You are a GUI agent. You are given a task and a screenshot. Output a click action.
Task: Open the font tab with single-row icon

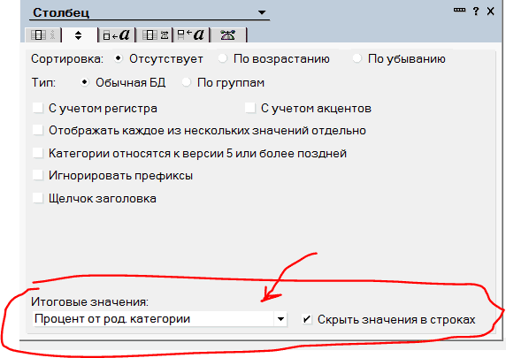click(x=117, y=34)
